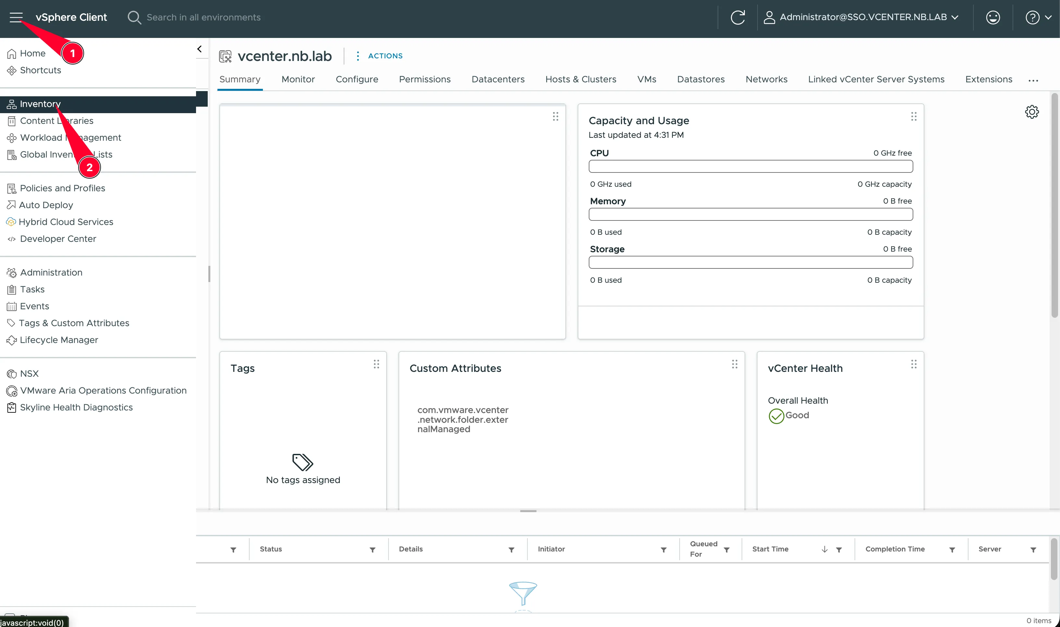Switch to the Extensions tab
This screenshot has height=627, width=1060.
tap(989, 79)
